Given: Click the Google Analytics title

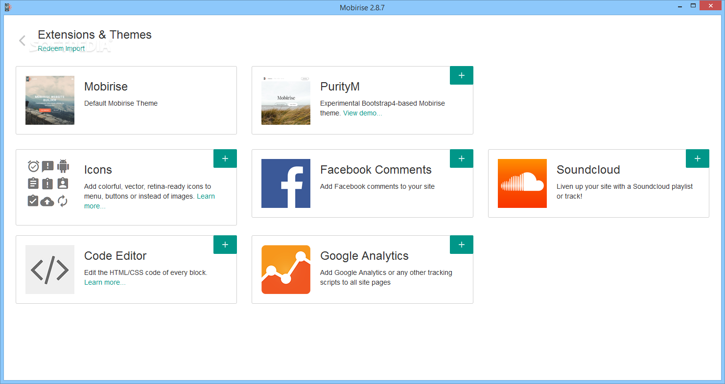Looking at the screenshot, I should (x=364, y=256).
